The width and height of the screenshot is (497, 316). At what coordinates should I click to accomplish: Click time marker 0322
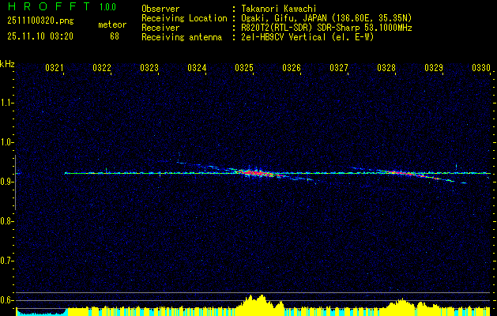[x=102, y=67]
